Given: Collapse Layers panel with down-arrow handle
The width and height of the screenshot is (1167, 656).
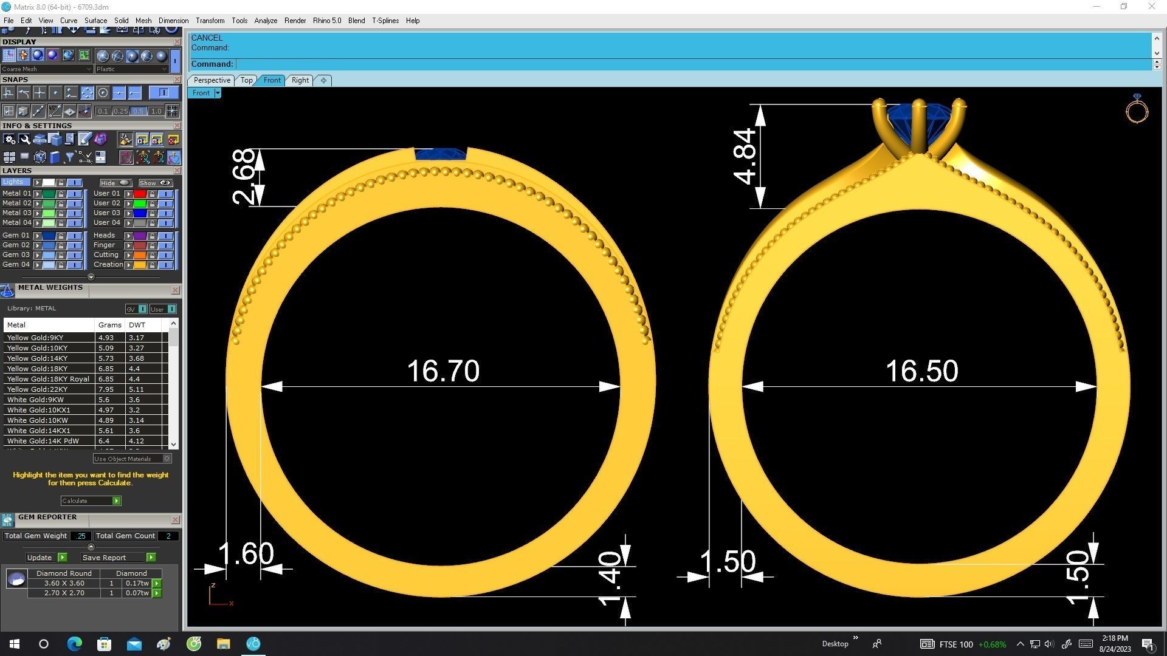Looking at the screenshot, I should tap(91, 277).
